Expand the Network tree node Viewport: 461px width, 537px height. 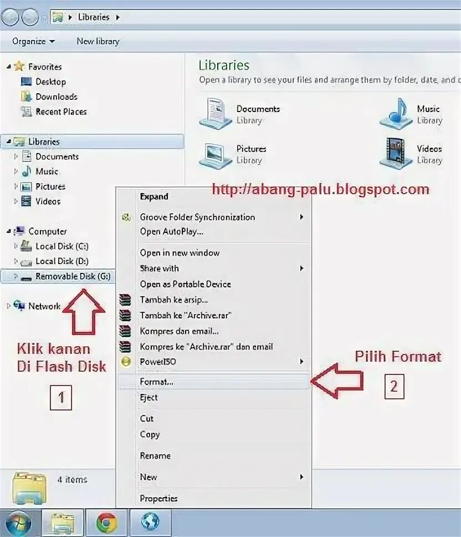coord(8,306)
